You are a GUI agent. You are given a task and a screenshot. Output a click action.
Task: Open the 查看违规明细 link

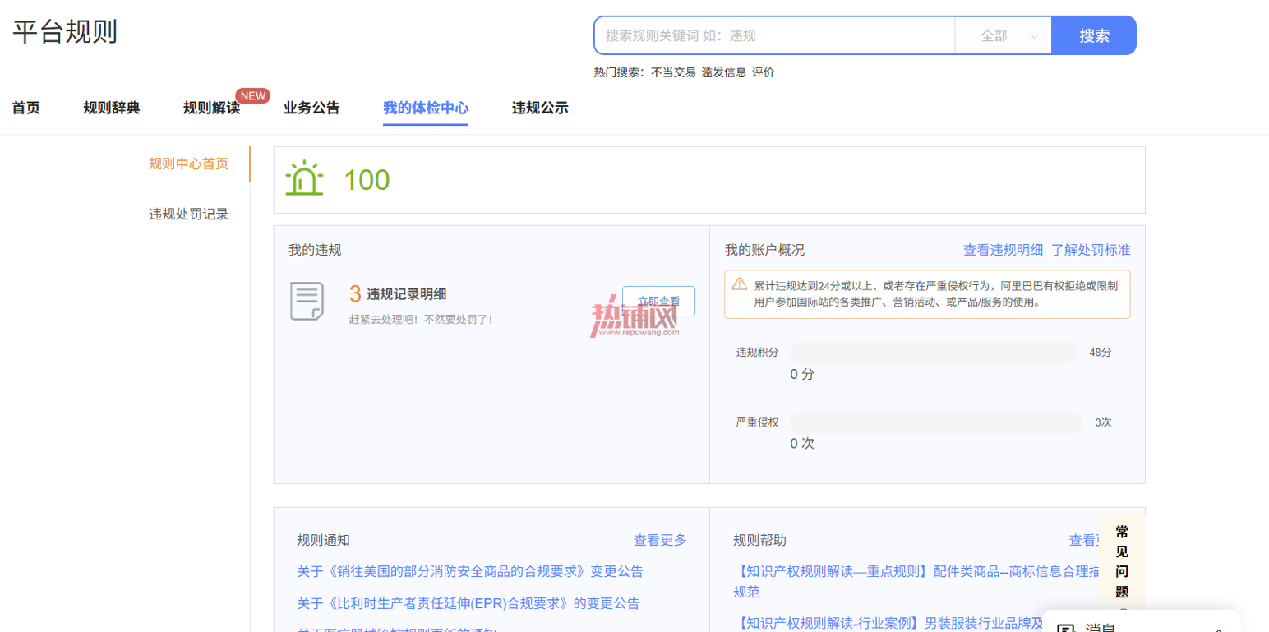coord(1003,250)
